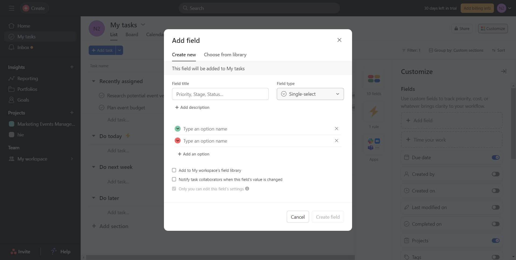This screenshot has width=516, height=260.
Task: Click the Home icon in sidebar
Action: pyautogui.click(x=11, y=26)
